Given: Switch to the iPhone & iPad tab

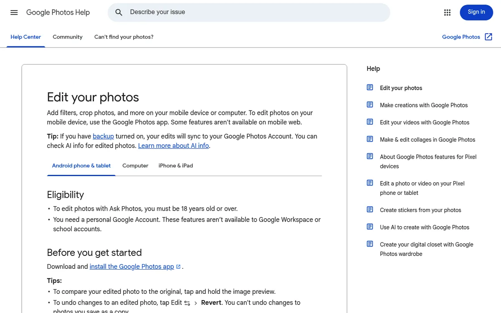Looking at the screenshot, I should point(176,166).
